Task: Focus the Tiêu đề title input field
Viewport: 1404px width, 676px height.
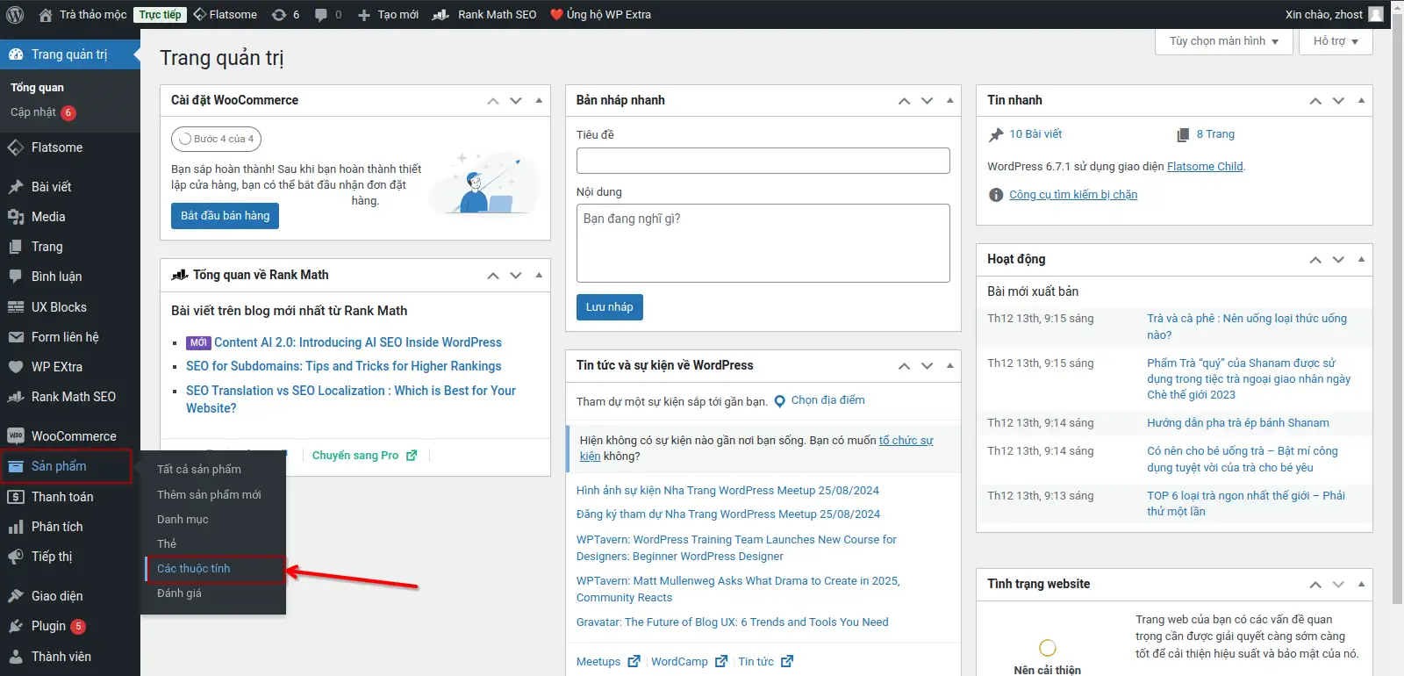Action: (763, 161)
